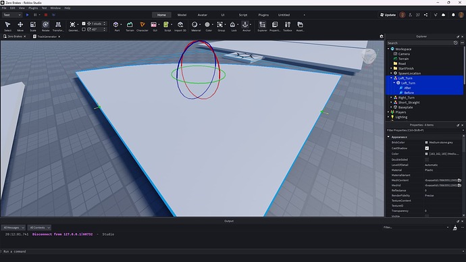466x262 pixels.
Task: Close the Zero Brakes document tab
Action: click(25, 36)
